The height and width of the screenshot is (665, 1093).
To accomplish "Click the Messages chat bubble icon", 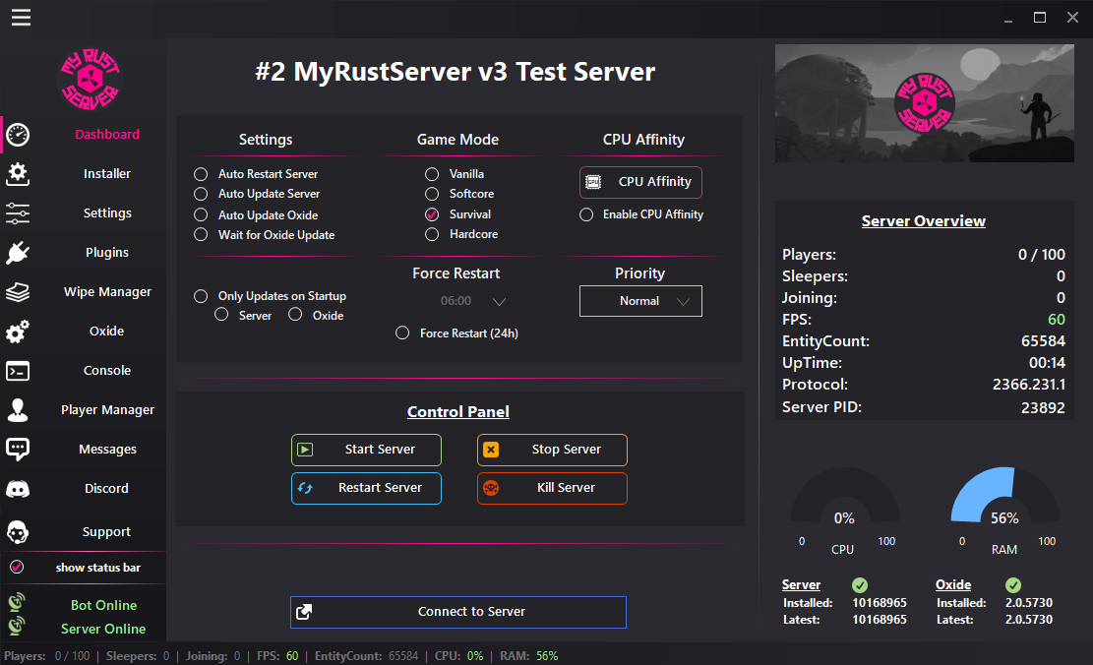I will (x=18, y=450).
